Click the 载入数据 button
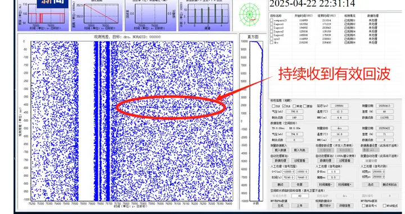405x214 pixels. pos(281,150)
